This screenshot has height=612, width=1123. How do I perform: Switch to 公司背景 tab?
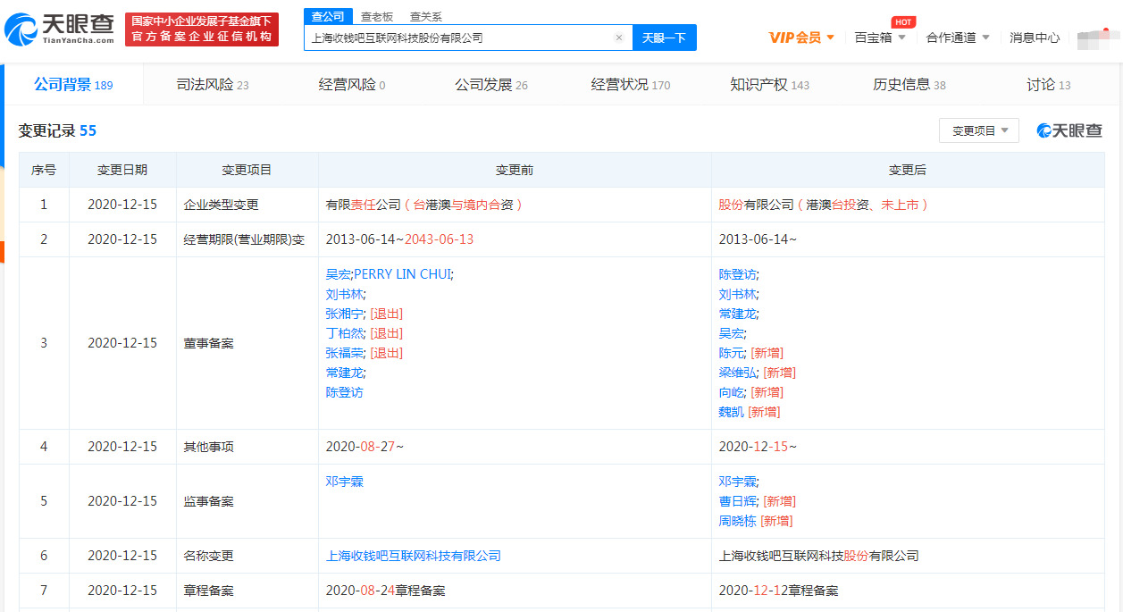73,85
